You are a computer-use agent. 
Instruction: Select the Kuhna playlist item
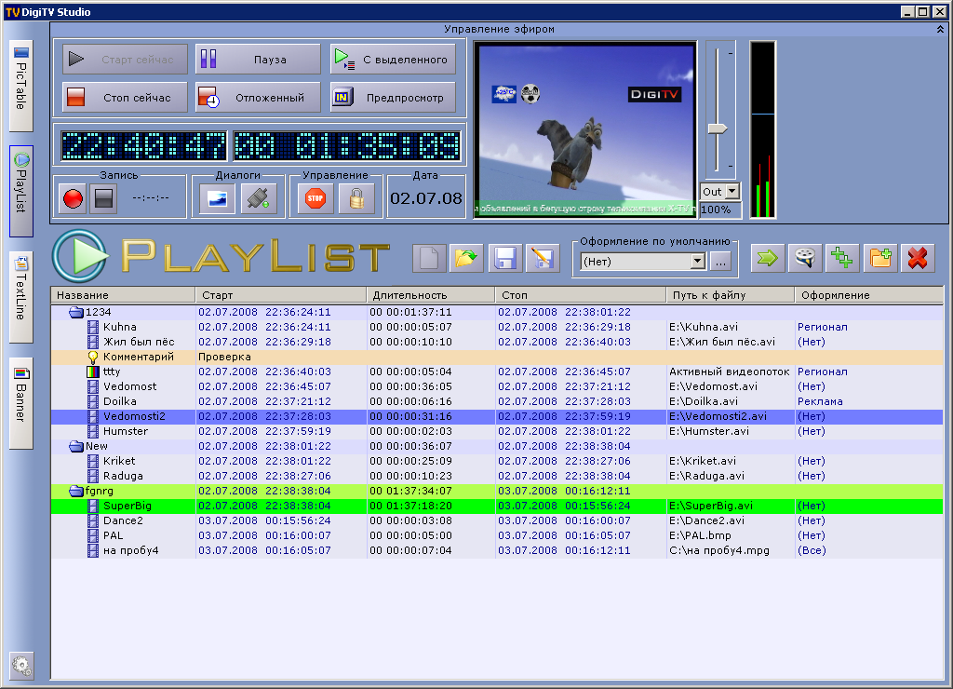coord(497,327)
